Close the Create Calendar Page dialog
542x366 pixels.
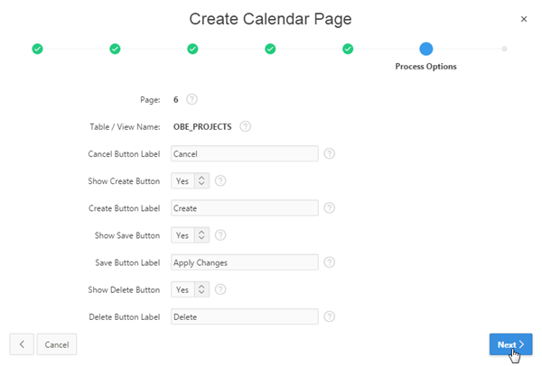[x=523, y=19]
